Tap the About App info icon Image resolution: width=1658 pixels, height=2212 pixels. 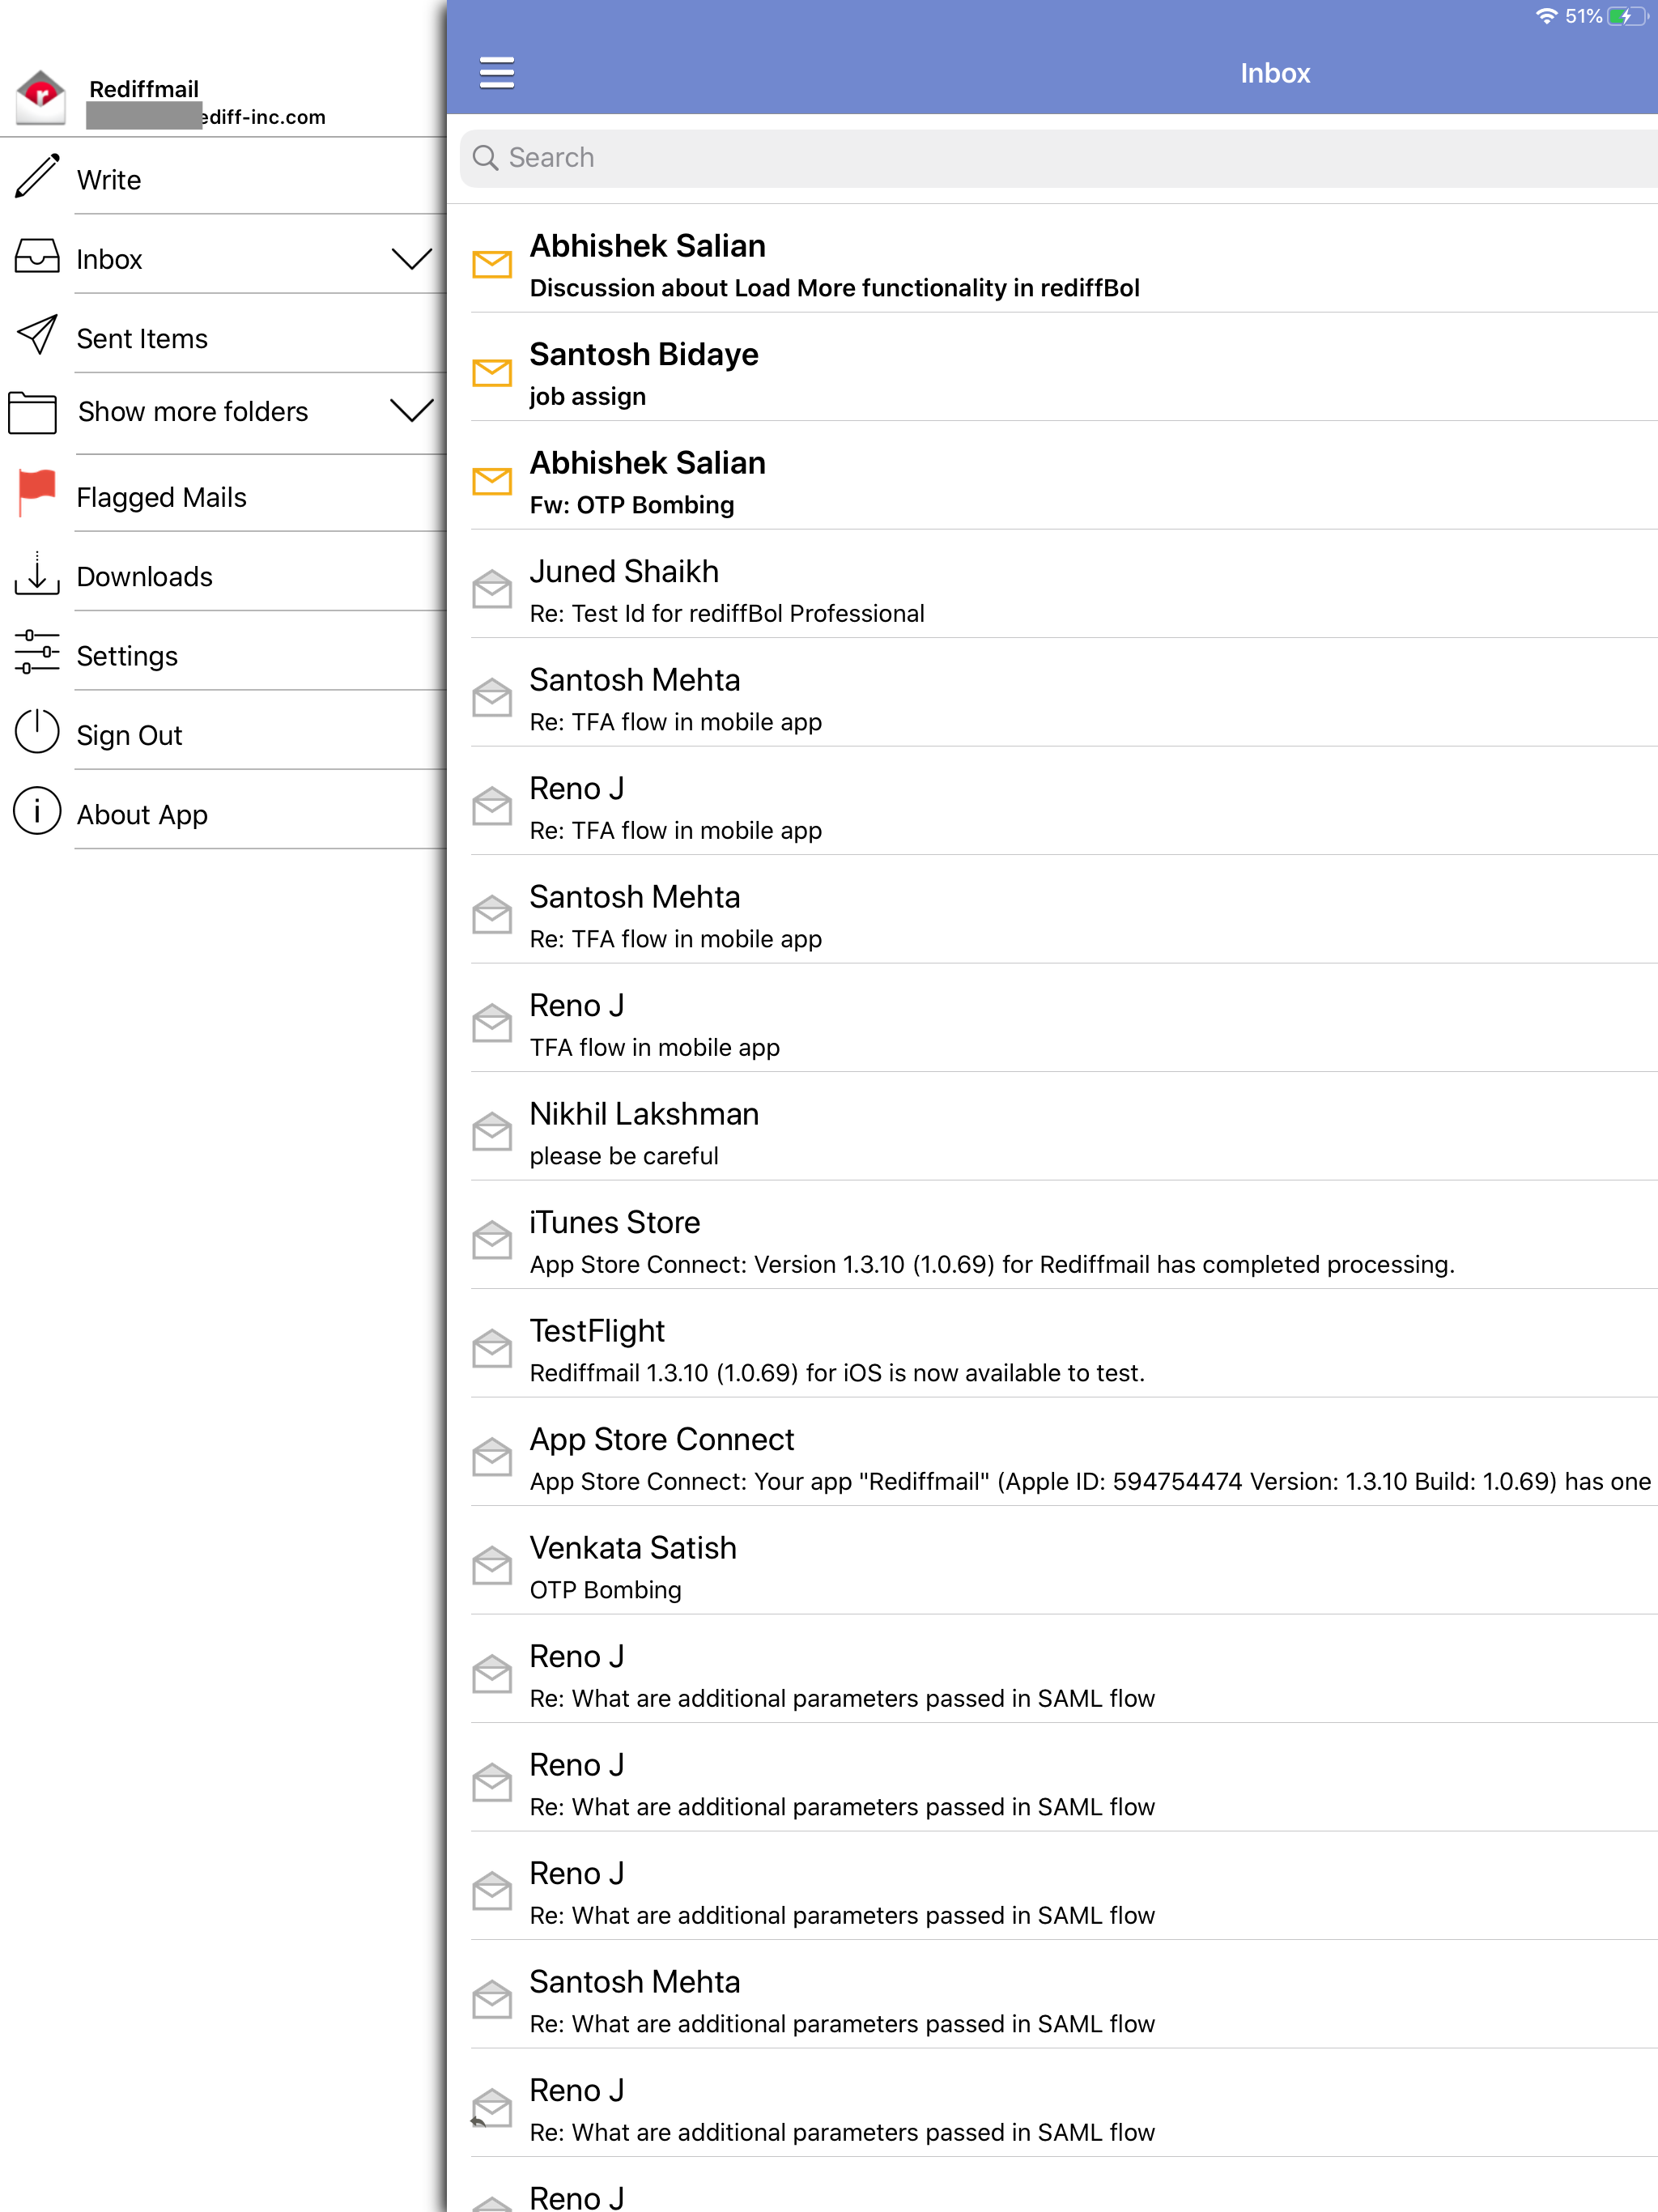[x=37, y=812]
